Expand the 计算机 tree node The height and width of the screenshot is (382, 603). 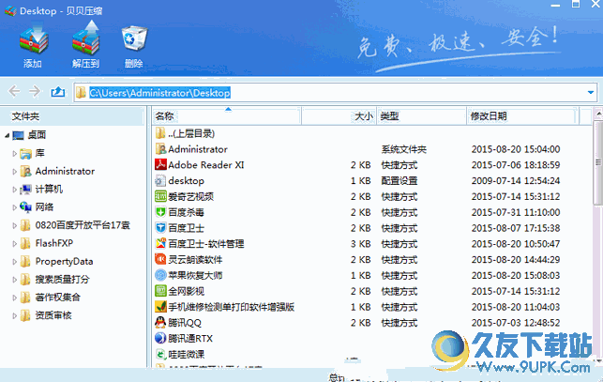coord(14,190)
